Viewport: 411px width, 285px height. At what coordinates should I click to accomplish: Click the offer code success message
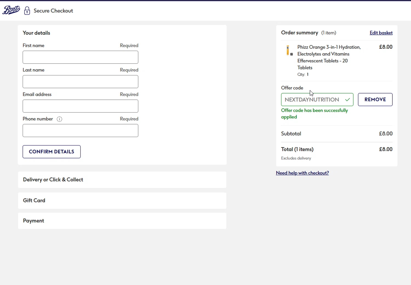coord(315,113)
